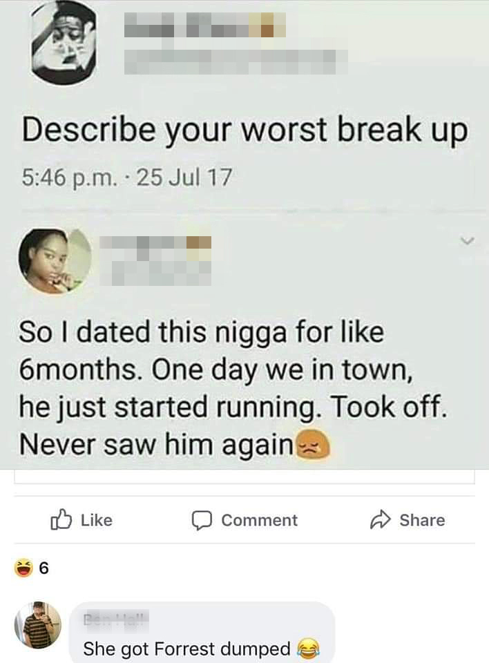Open the original poster's blurred name
The width and height of the screenshot is (489, 663).
click(x=204, y=24)
